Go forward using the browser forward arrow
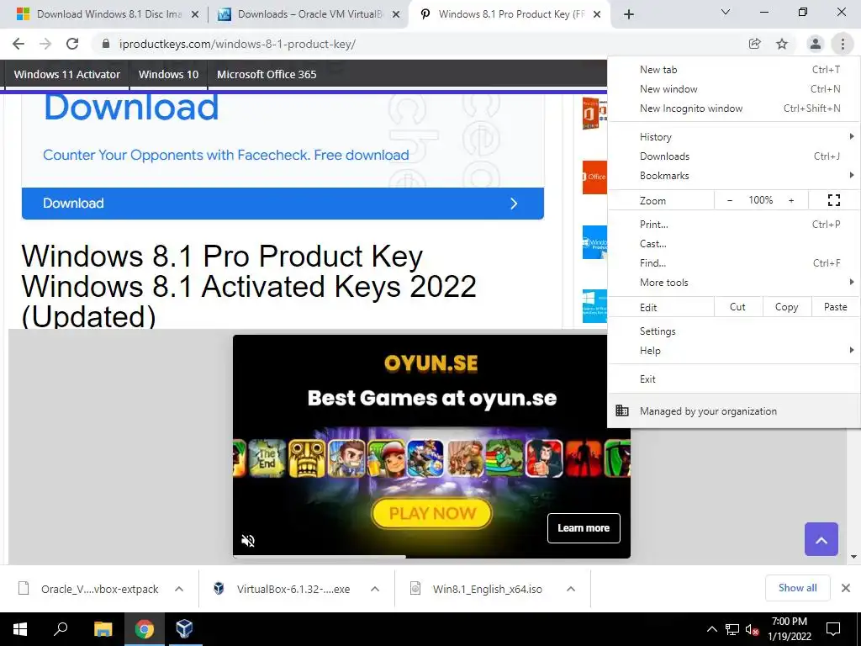Viewport: 861px width, 646px height. point(45,44)
